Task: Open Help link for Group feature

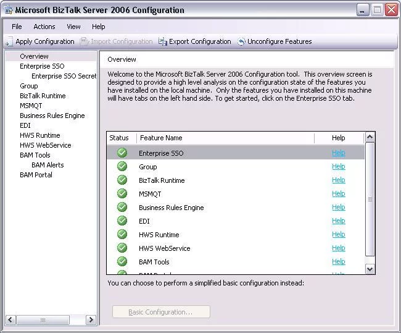Action: tap(339, 167)
